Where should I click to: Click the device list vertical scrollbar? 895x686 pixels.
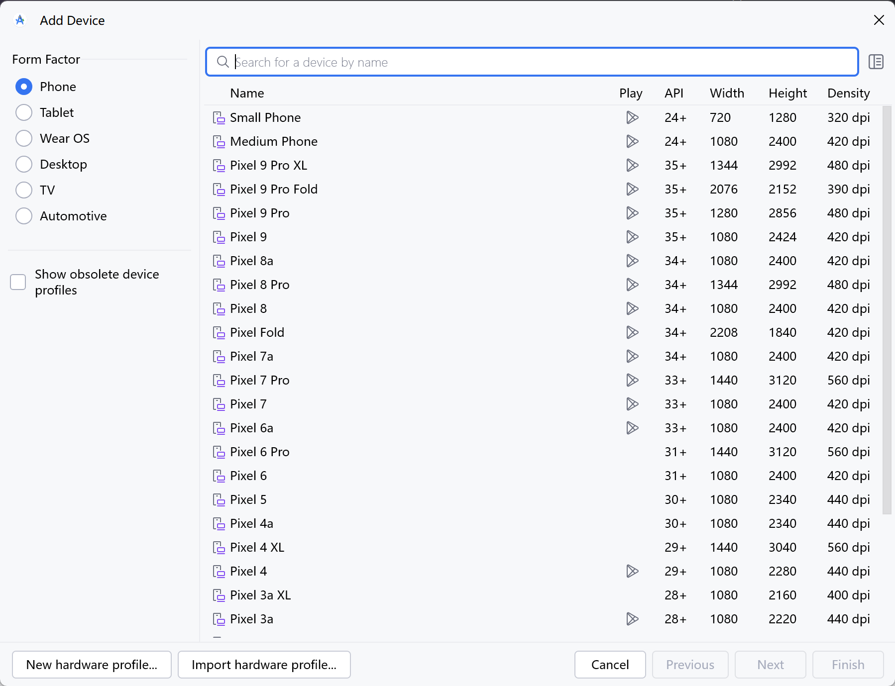coord(887,308)
